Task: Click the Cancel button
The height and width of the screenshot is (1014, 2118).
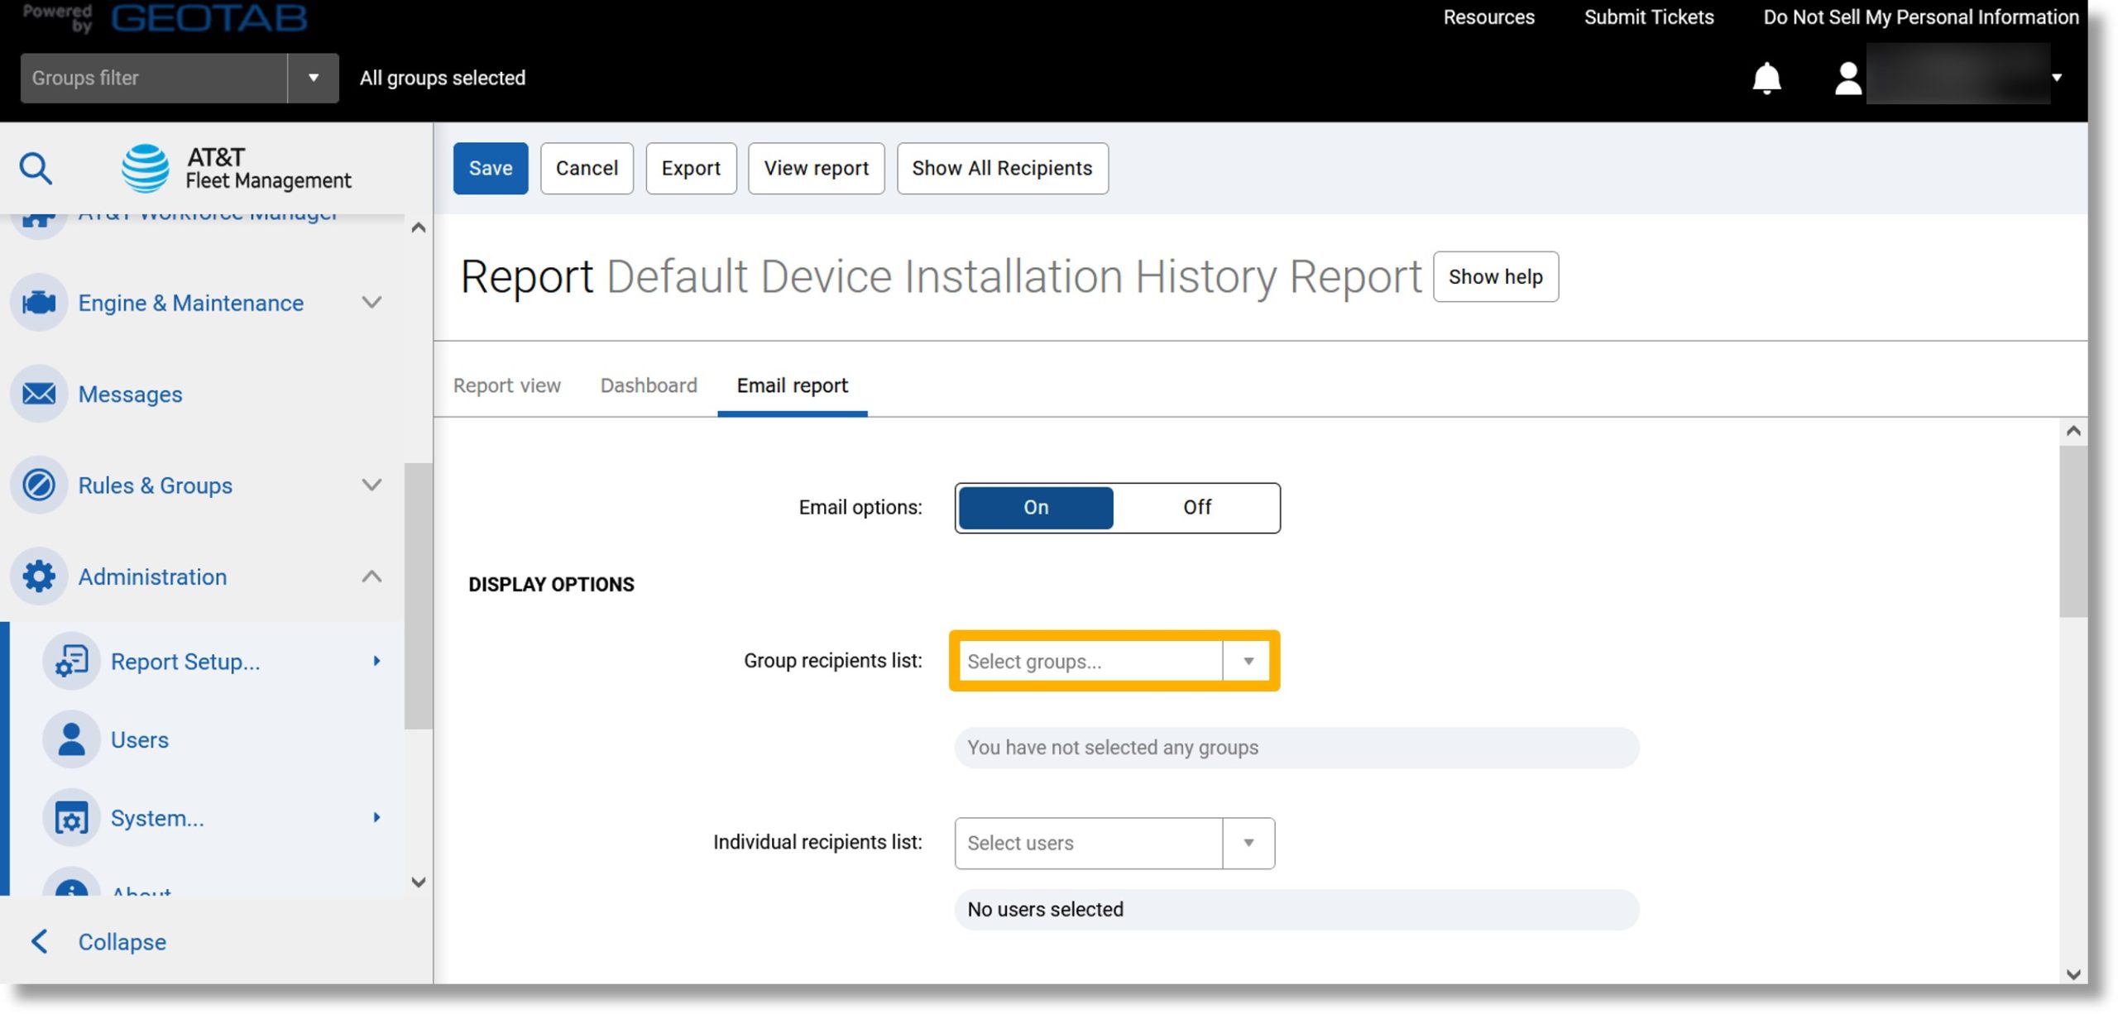Action: pos(587,168)
